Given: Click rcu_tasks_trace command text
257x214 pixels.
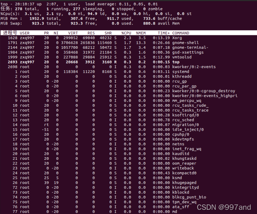Looking at the screenshot, I should (x=190, y=110).
